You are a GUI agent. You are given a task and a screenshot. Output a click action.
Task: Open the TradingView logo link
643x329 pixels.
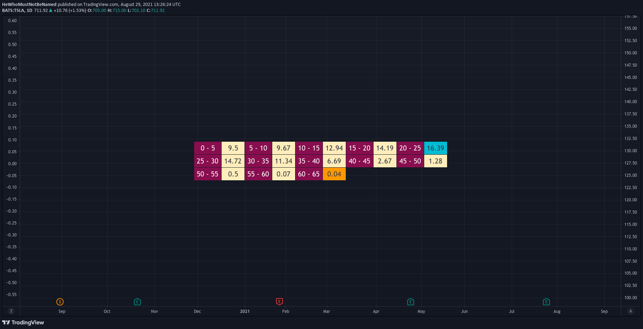pos(23,322)
